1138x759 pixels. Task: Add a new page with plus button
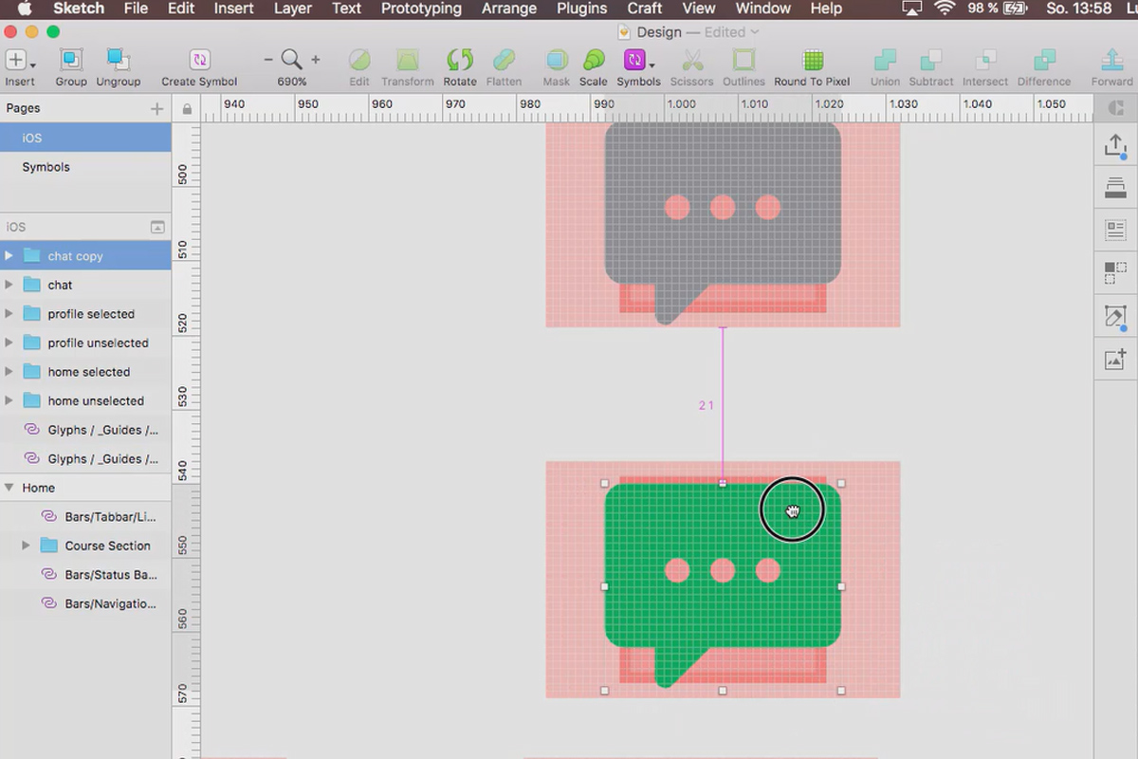click(157, 109)
